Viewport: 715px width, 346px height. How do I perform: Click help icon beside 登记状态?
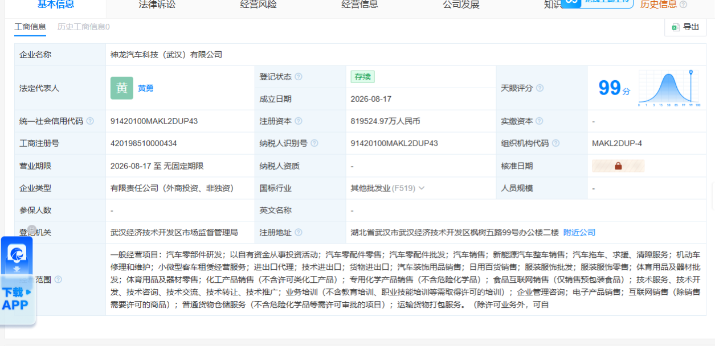299,77
